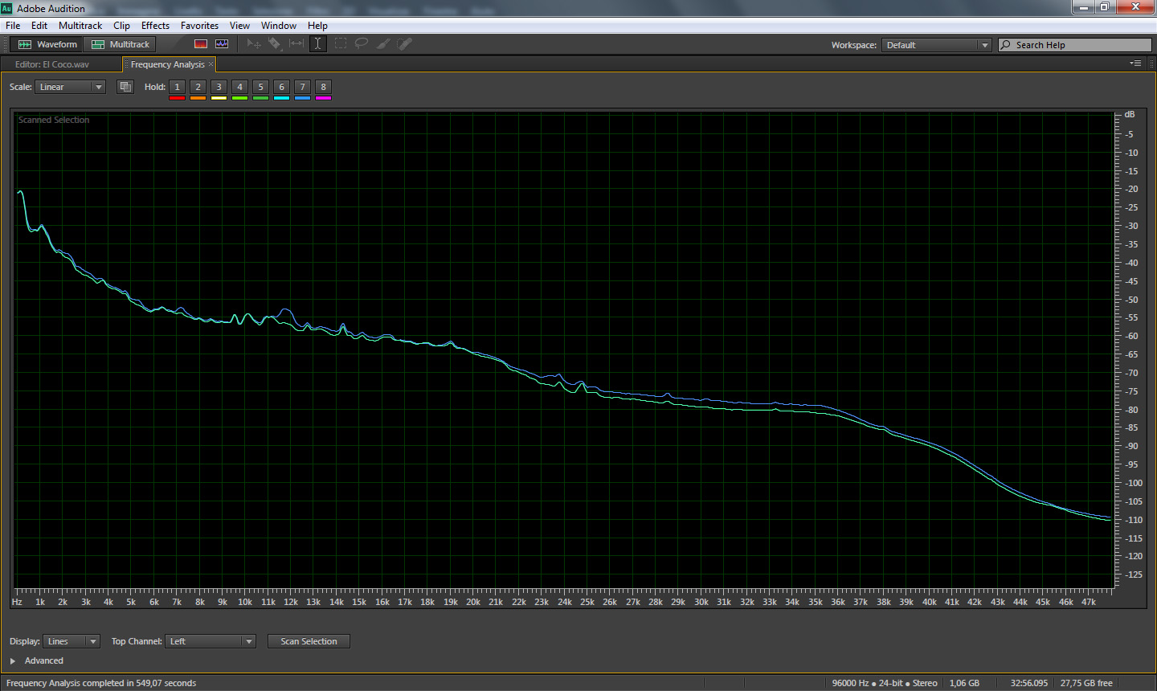Image resolution: width=1157 pixels, height=691 pixels.
Task: Click the 96000 Hz 24-bit Stereo status
Action: click(885, 683)
